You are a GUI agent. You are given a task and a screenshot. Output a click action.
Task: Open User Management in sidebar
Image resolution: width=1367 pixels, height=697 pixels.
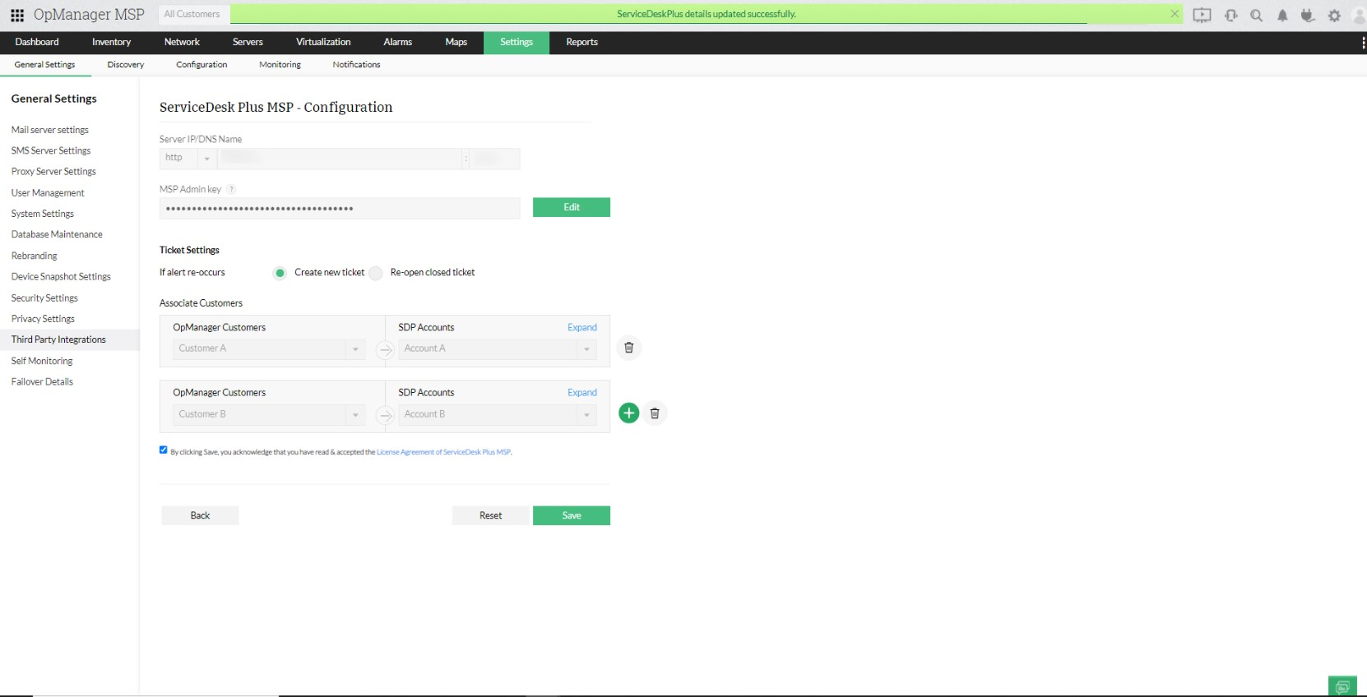tap(48, 193)
